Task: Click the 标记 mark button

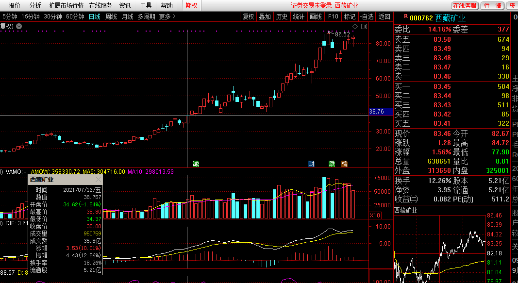Action: 350,17
